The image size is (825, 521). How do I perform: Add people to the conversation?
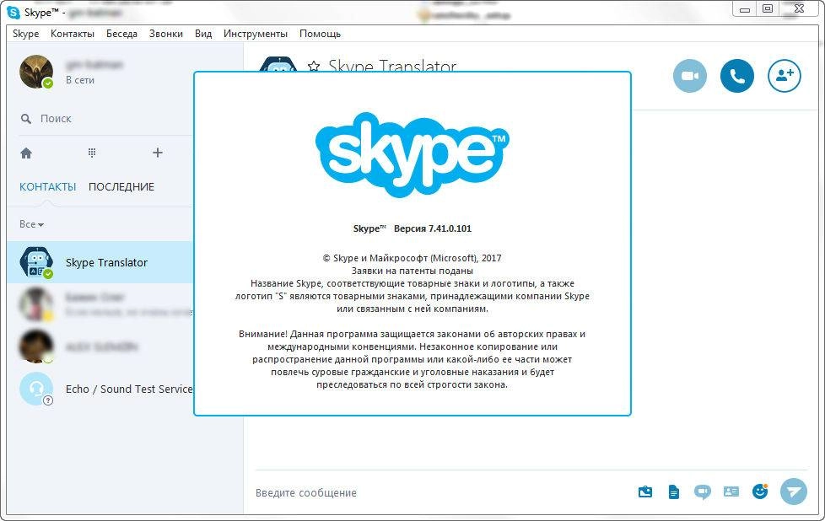point(784,76)
